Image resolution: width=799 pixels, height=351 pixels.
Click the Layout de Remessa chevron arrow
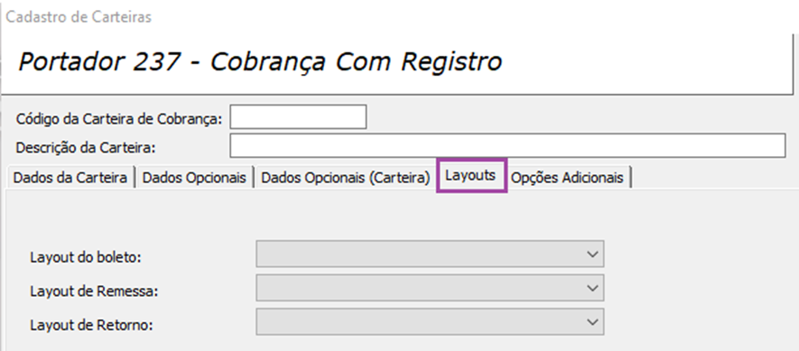[591, 288]
